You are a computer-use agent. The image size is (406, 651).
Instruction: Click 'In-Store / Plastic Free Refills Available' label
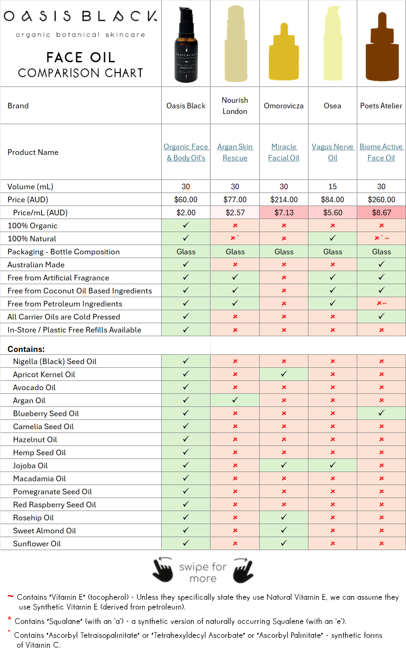pyautogui.click(x=74, y=330)
